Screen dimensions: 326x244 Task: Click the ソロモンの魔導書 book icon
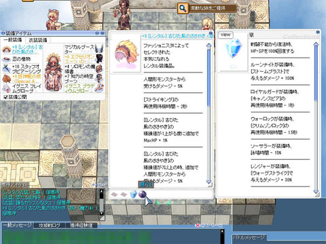click(x=99, y=68)
